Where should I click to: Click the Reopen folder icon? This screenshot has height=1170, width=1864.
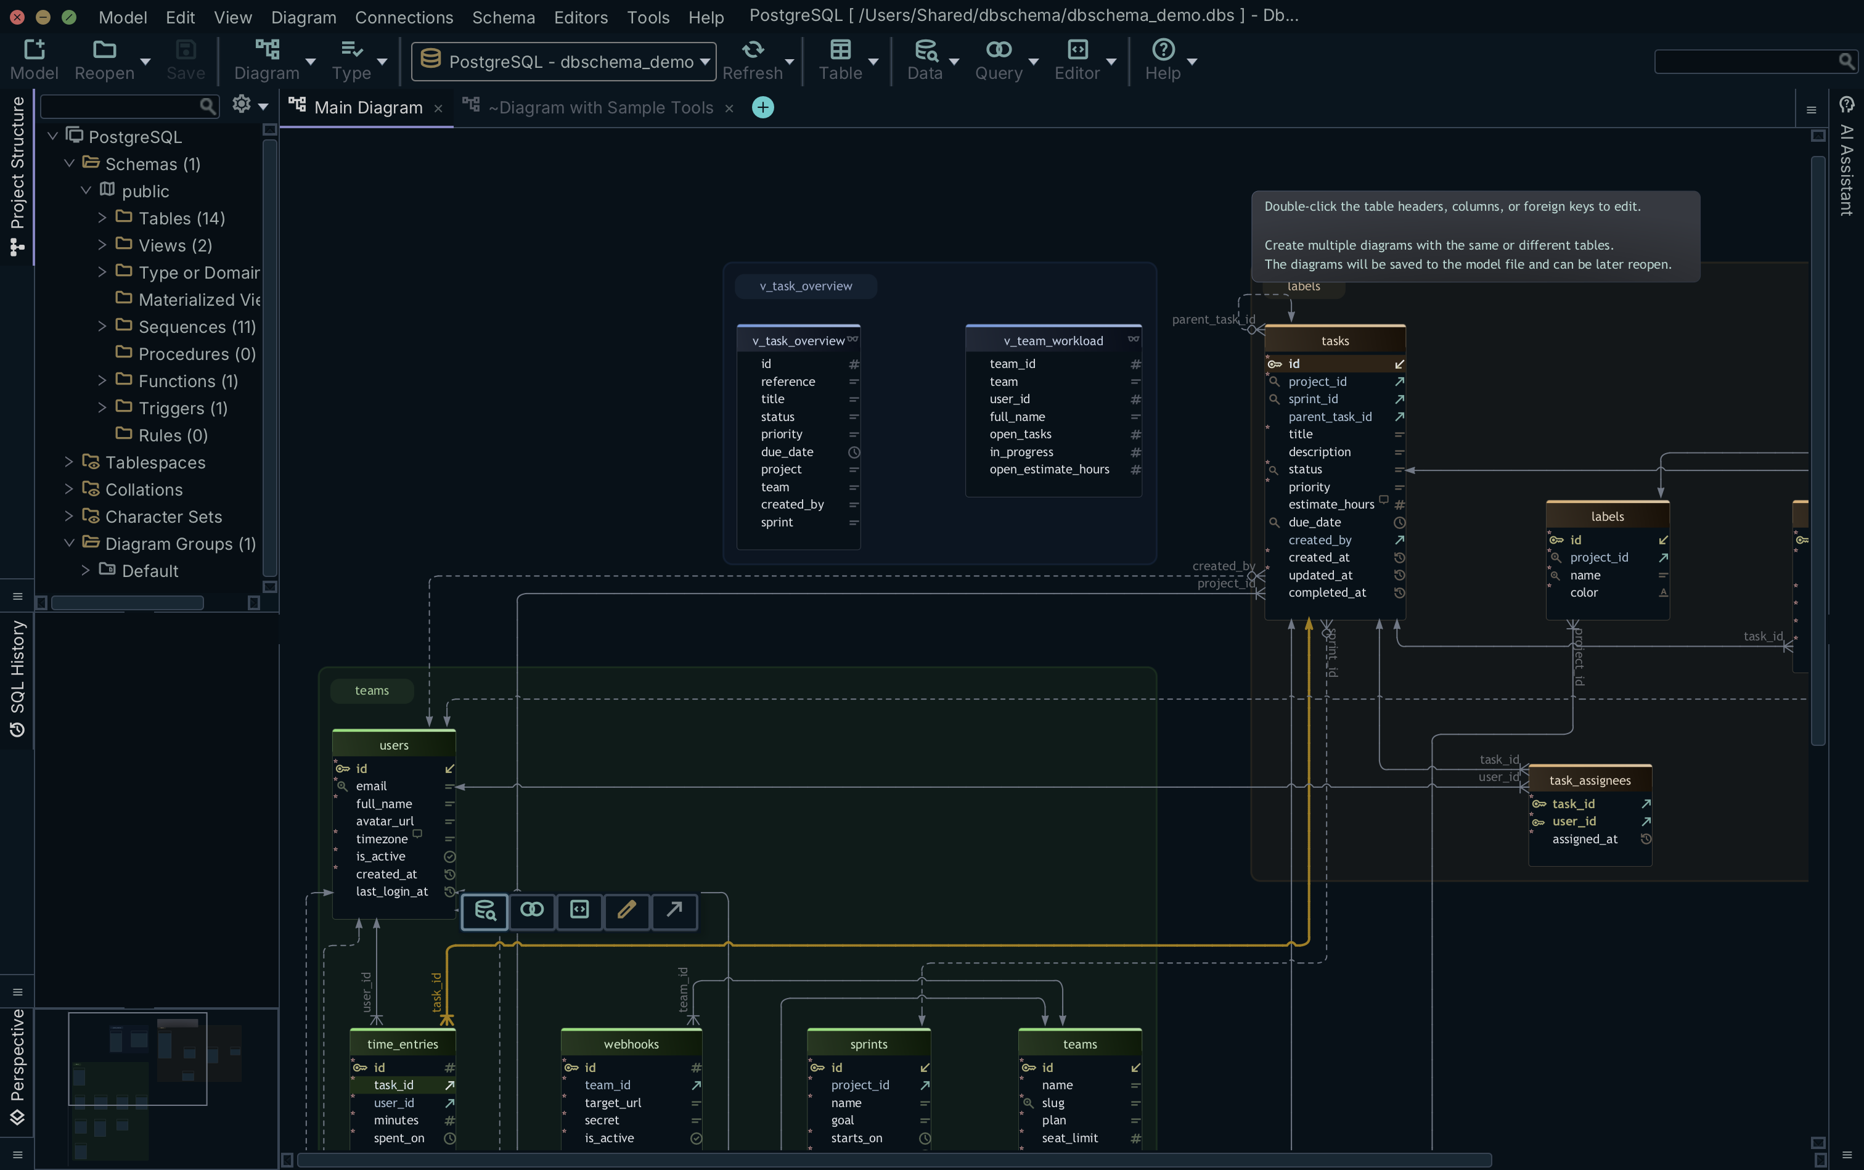[104, 49]
